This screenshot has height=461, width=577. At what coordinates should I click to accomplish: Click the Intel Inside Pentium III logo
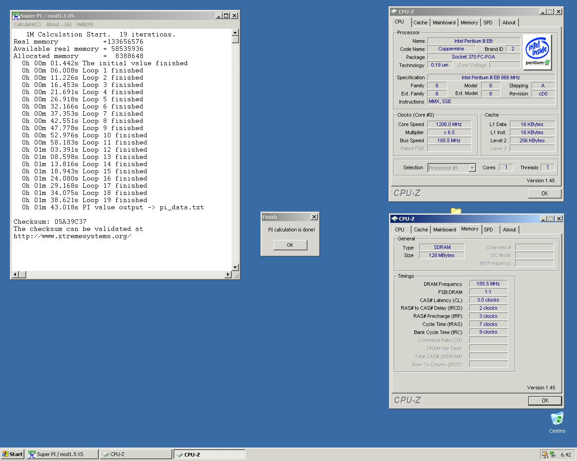point(537,52)
